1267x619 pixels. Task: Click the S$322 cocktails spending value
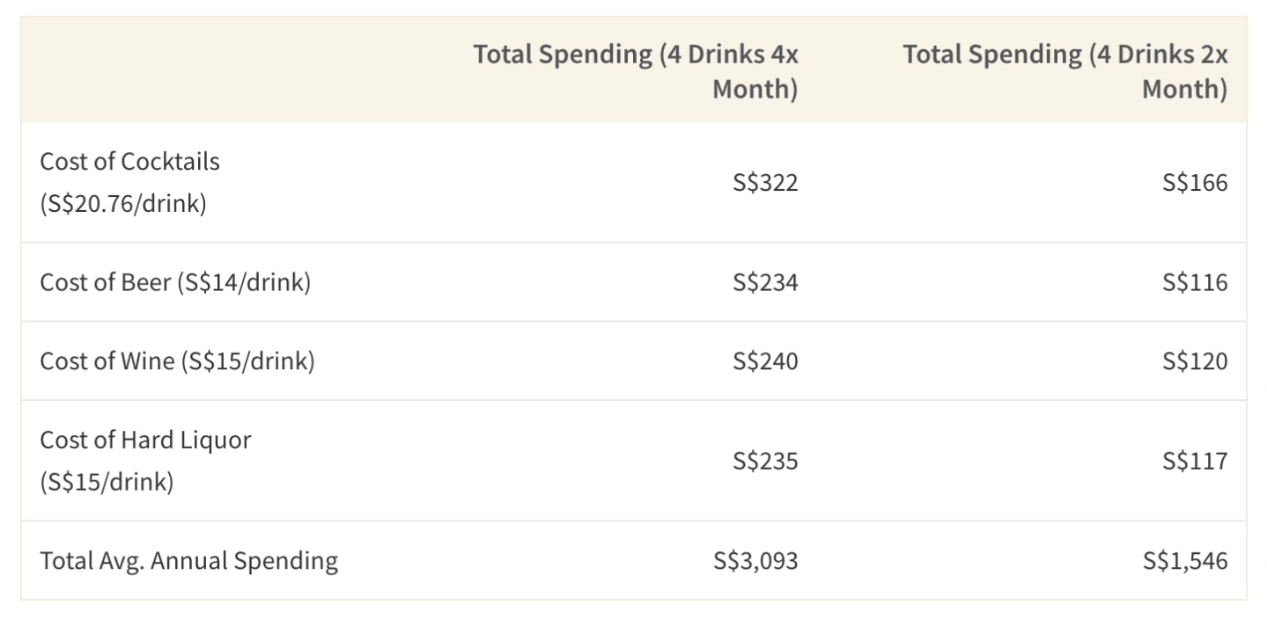point(765,182)
